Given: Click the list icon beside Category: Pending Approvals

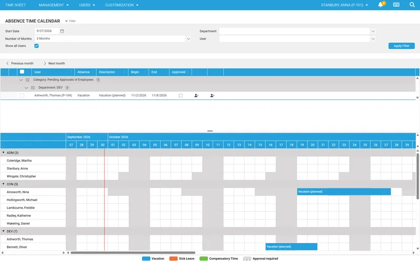Looking at the screenshot, I should 28,80.
